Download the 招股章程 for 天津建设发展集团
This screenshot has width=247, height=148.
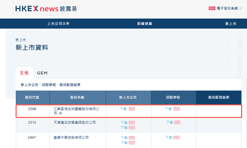tap(170, 122)
